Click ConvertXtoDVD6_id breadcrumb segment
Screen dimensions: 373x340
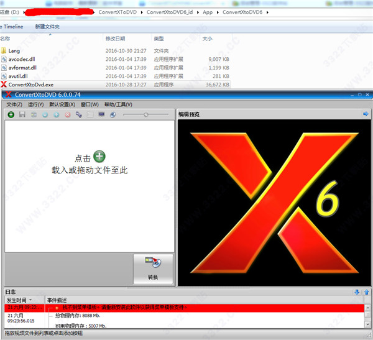170,12
